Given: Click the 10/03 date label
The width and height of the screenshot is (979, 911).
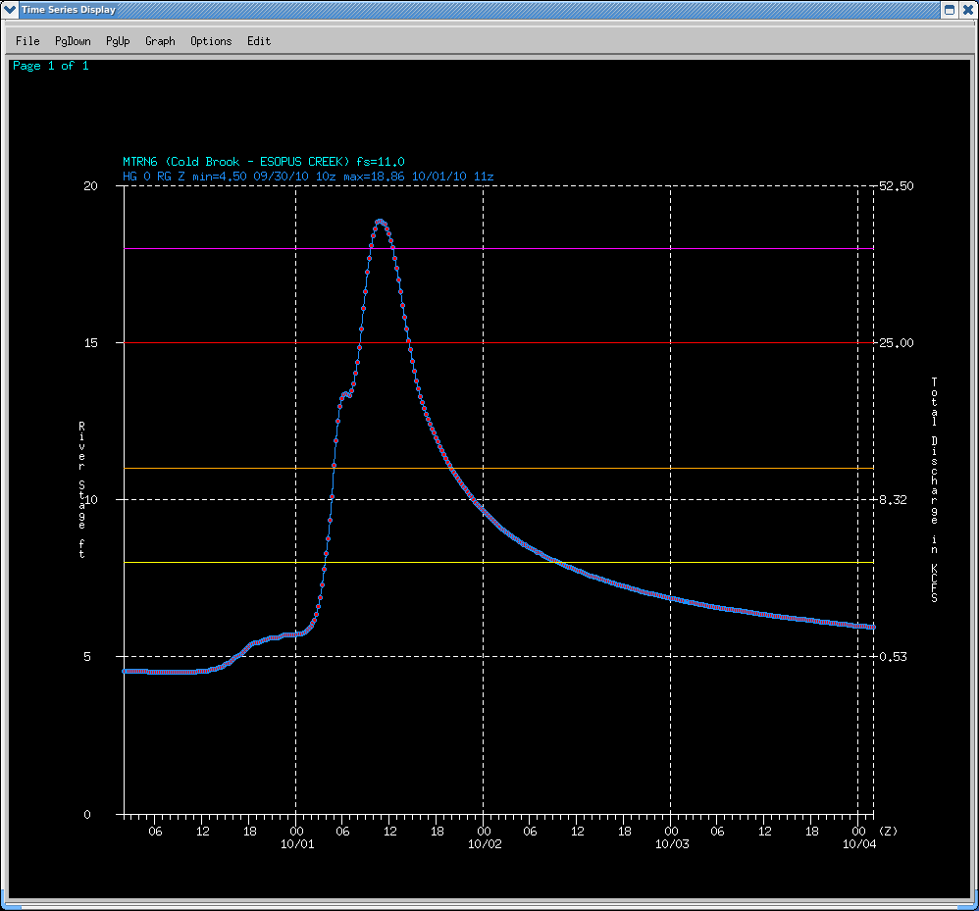Looking at the screenshot, I should coord(672,844).
